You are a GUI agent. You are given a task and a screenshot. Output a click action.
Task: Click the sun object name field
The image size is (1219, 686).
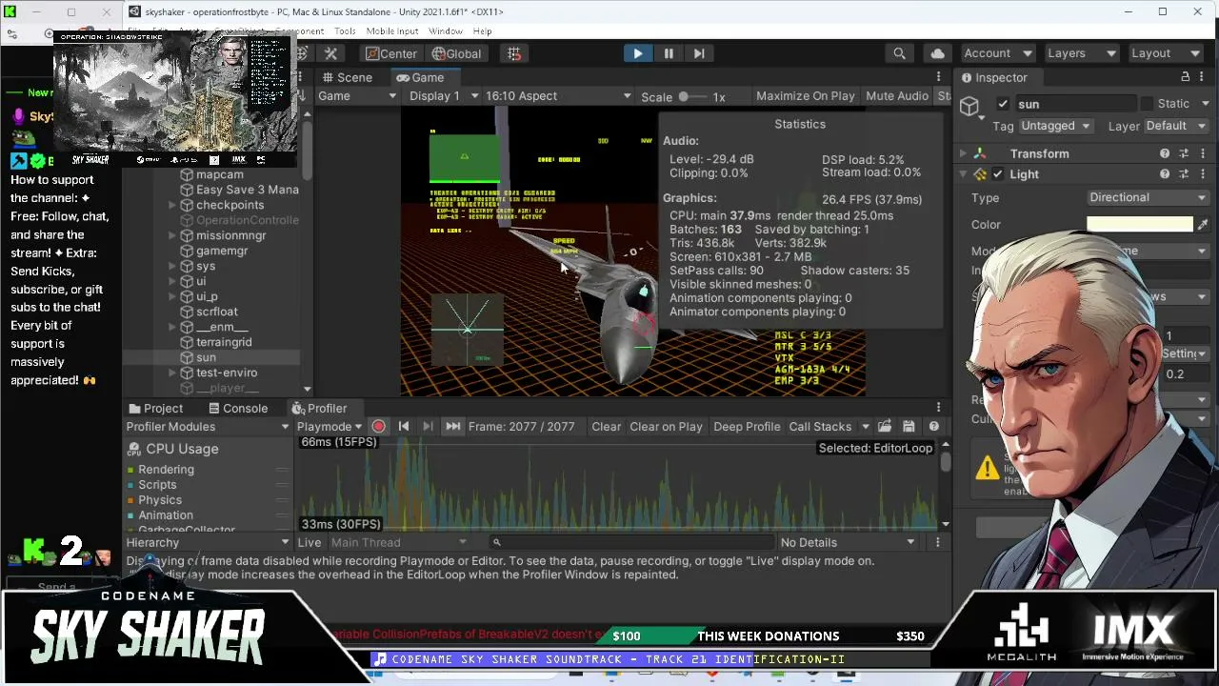1075,104
